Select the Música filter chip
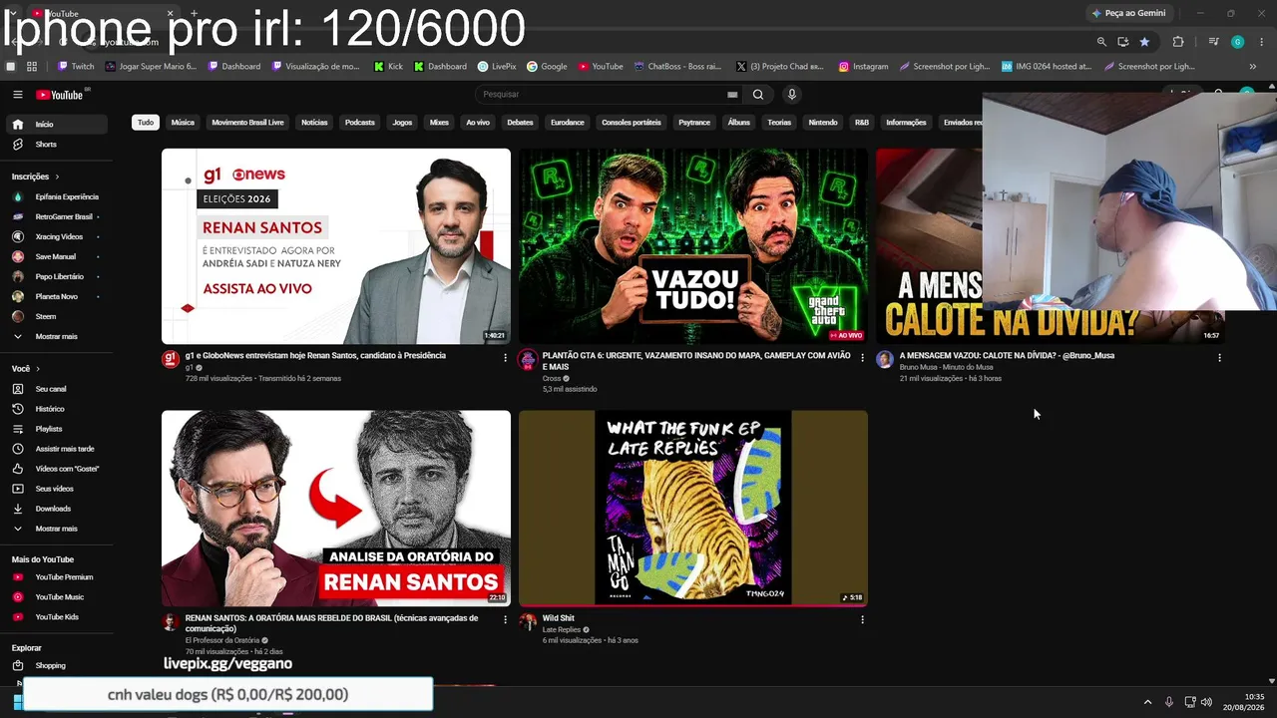The width and height of the screenshot is (1277, 718). pyautogui.click(x=183, y=123)
